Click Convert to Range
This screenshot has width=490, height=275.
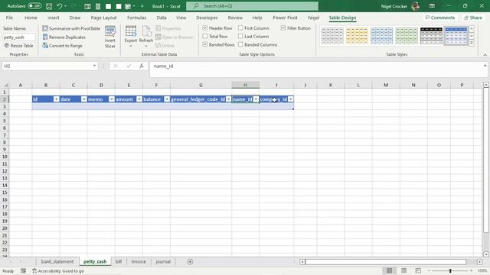(62, 46)
